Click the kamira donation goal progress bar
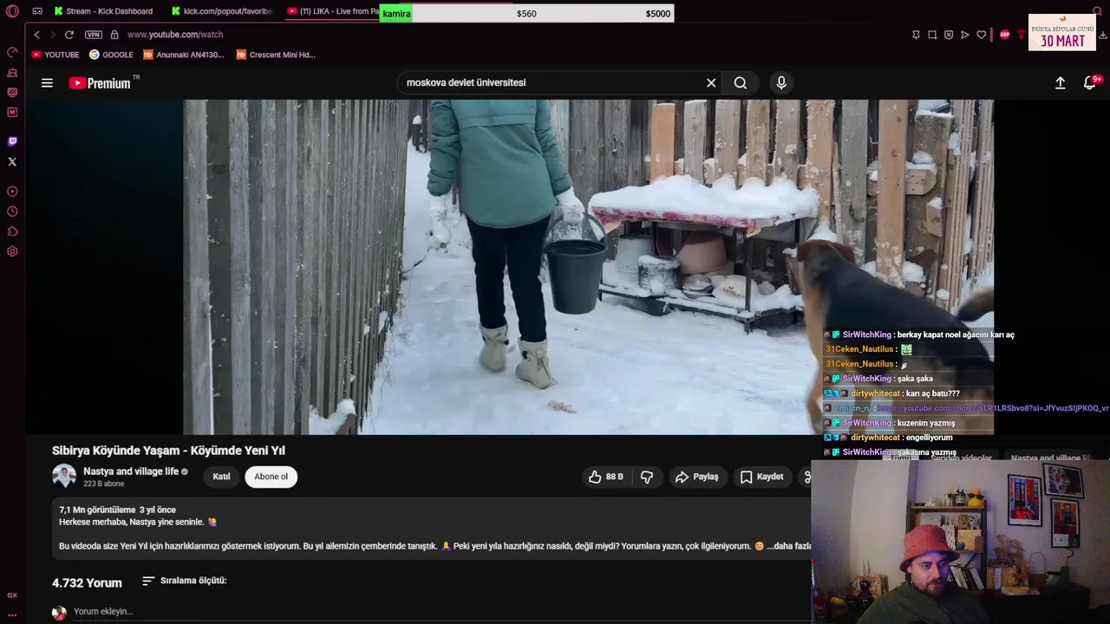Screen dimensions: 1110x624 (526, 13)
